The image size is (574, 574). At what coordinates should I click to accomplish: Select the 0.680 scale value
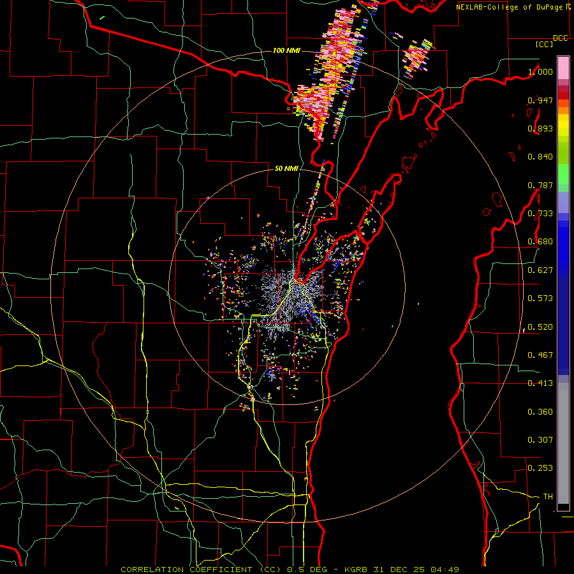[540, 242]
